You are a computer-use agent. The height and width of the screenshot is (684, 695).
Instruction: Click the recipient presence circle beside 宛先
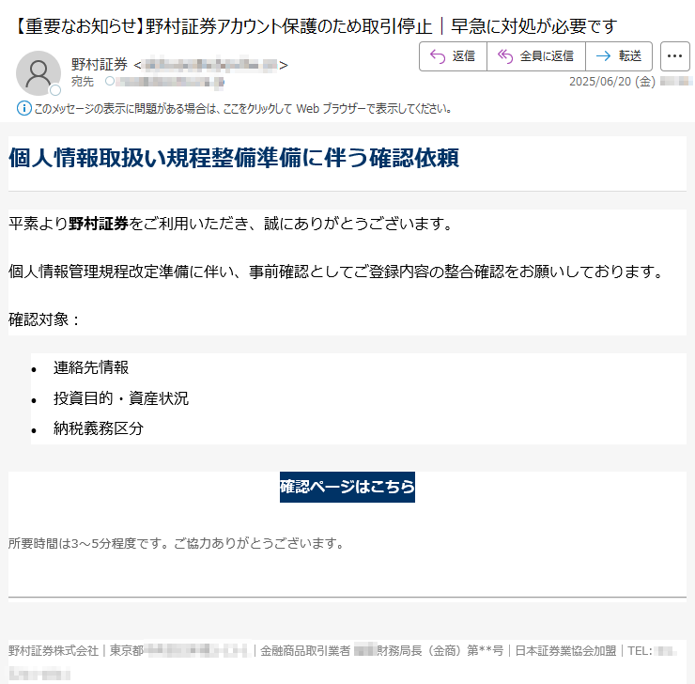pyautogui.click(x=110, y=81)
